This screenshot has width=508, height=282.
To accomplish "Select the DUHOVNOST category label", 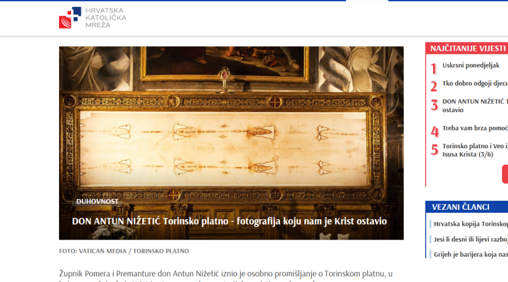I will [97, 202].
